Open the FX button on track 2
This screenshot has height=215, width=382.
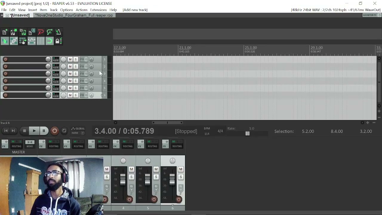[82, 66]
